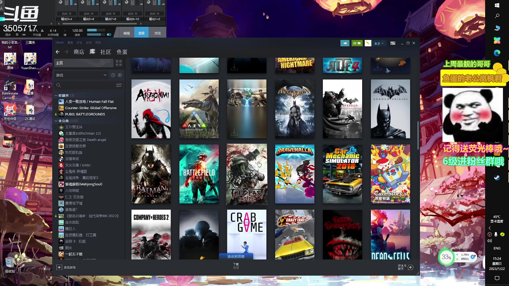
Task: Click the Steam profile avatar picture
Action: pos(368,43)
